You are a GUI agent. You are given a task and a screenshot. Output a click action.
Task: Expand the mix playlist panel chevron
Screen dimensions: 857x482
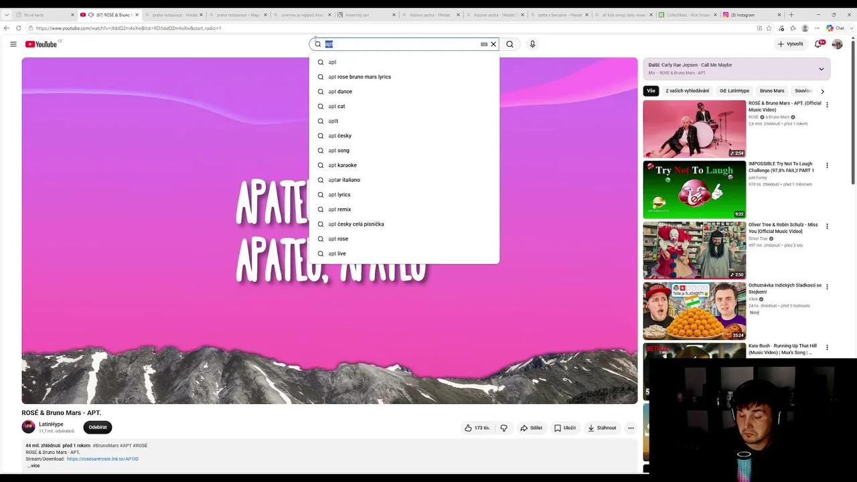822,69
